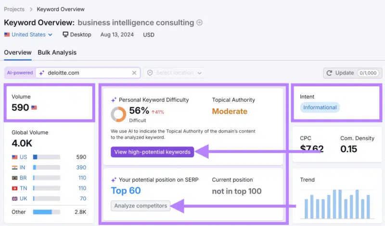Click View high-potential keywords button
Image resolution: width=385 pixels, height=226 pixels.
[152, 152]
